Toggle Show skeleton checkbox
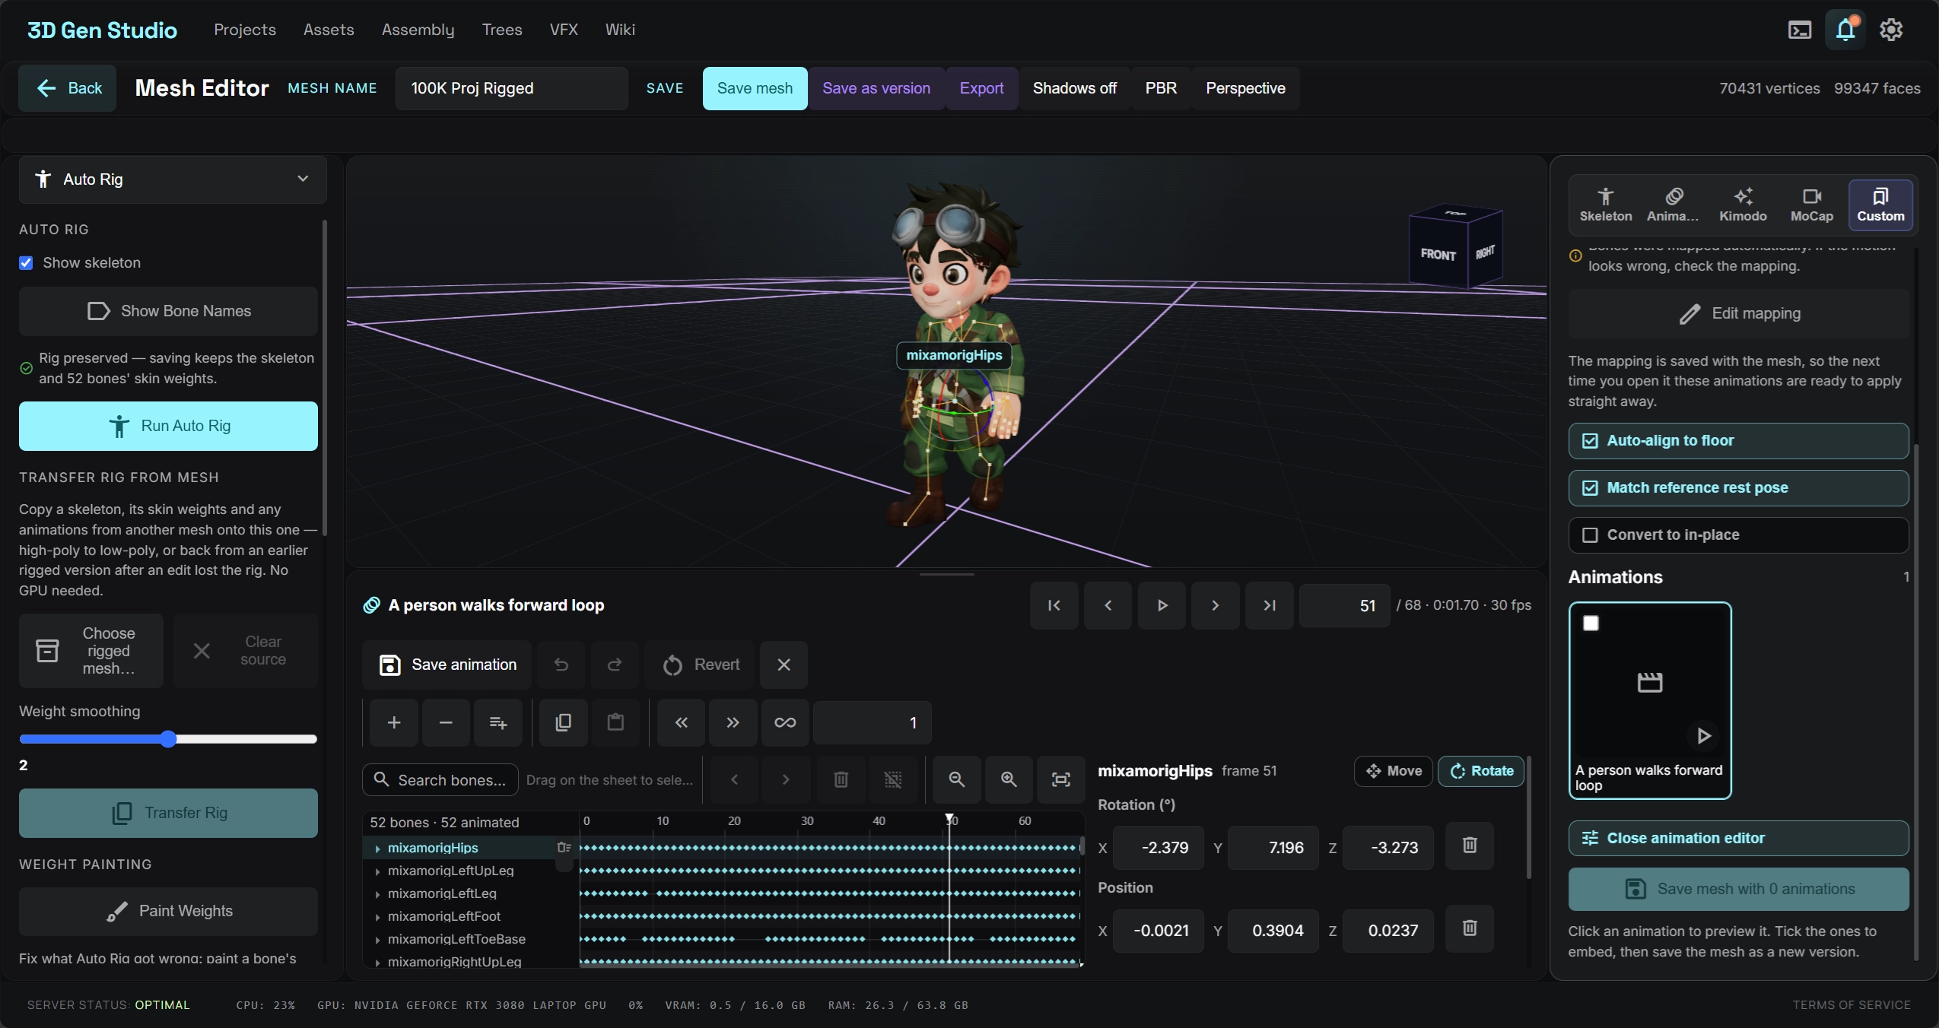This screenshot has width=1939, height=1028. tap(26, 263)
